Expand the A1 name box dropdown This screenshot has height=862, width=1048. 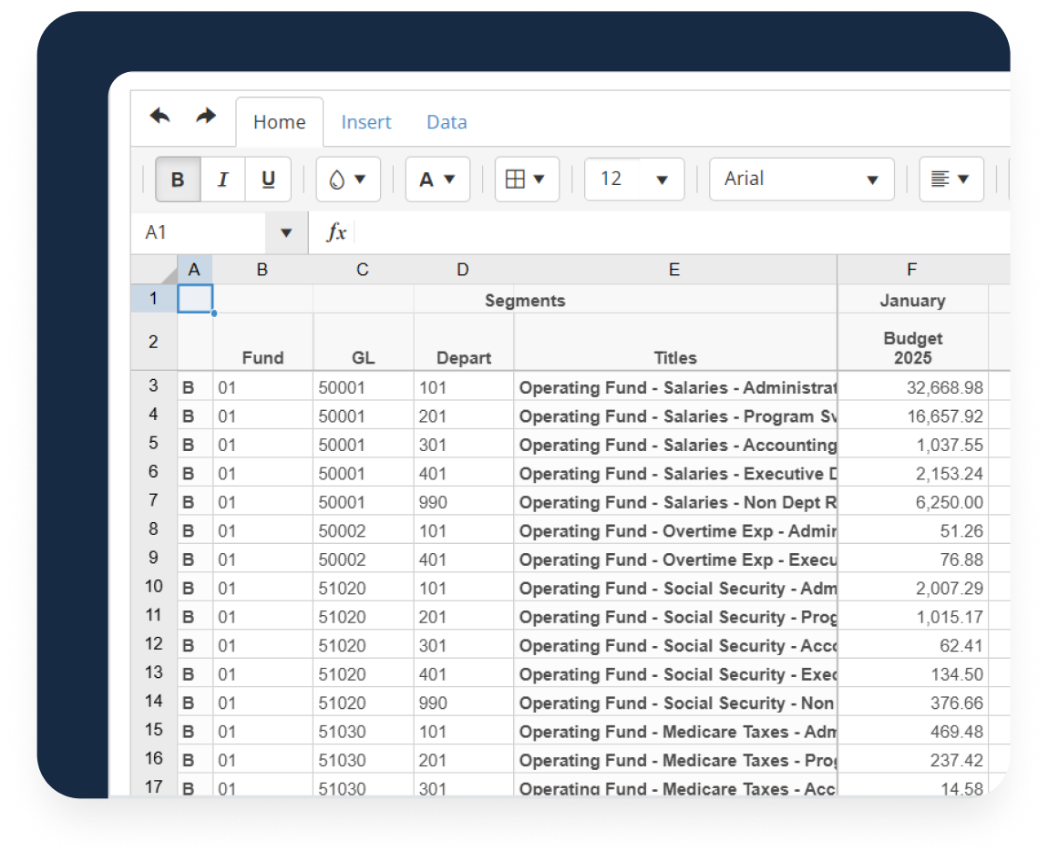[286, 232]
